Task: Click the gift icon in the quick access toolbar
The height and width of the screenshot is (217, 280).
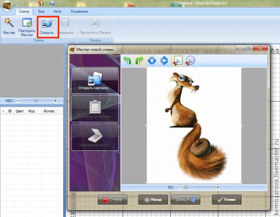Action: (x=41, y=3)
